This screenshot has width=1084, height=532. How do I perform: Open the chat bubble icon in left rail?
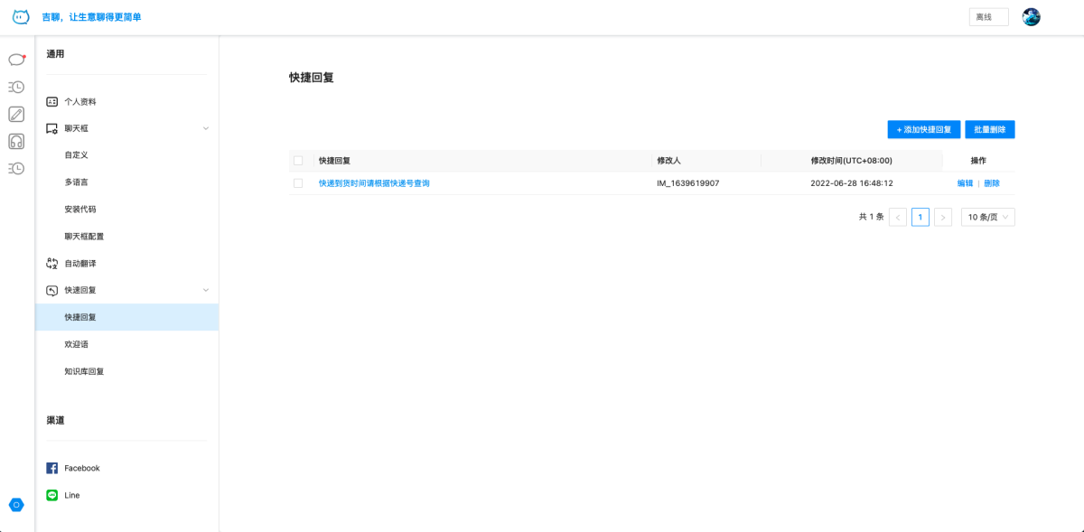[16, 60]
